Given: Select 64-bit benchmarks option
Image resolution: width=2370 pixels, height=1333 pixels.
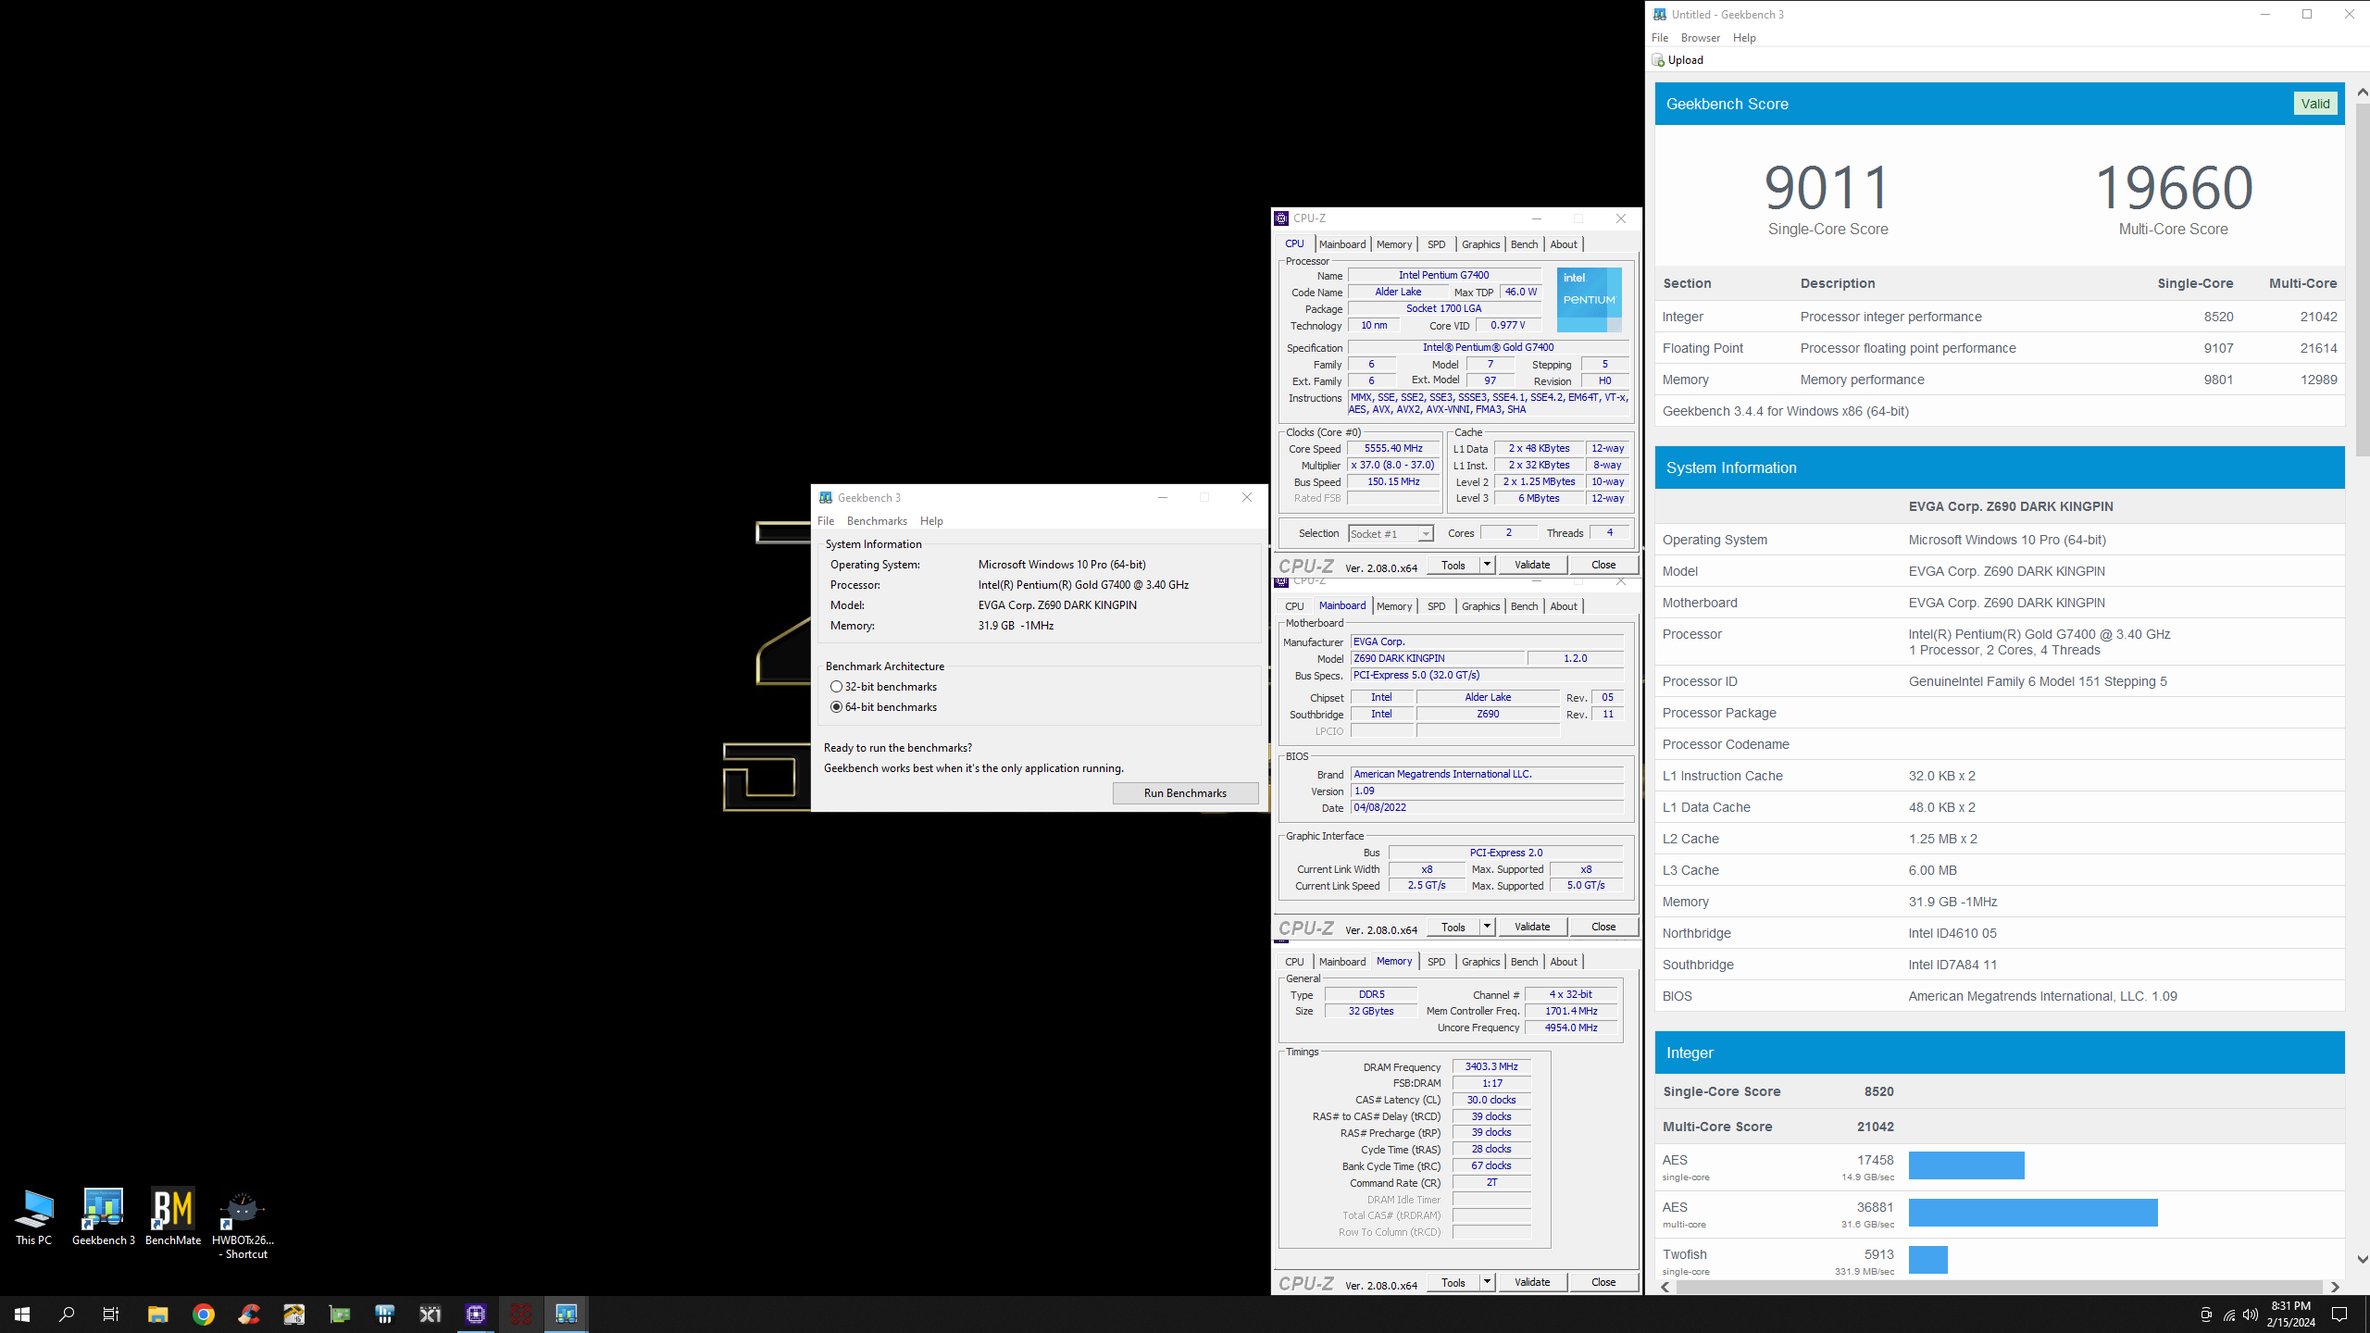Looking at the screenshot, I should [836, 707].
